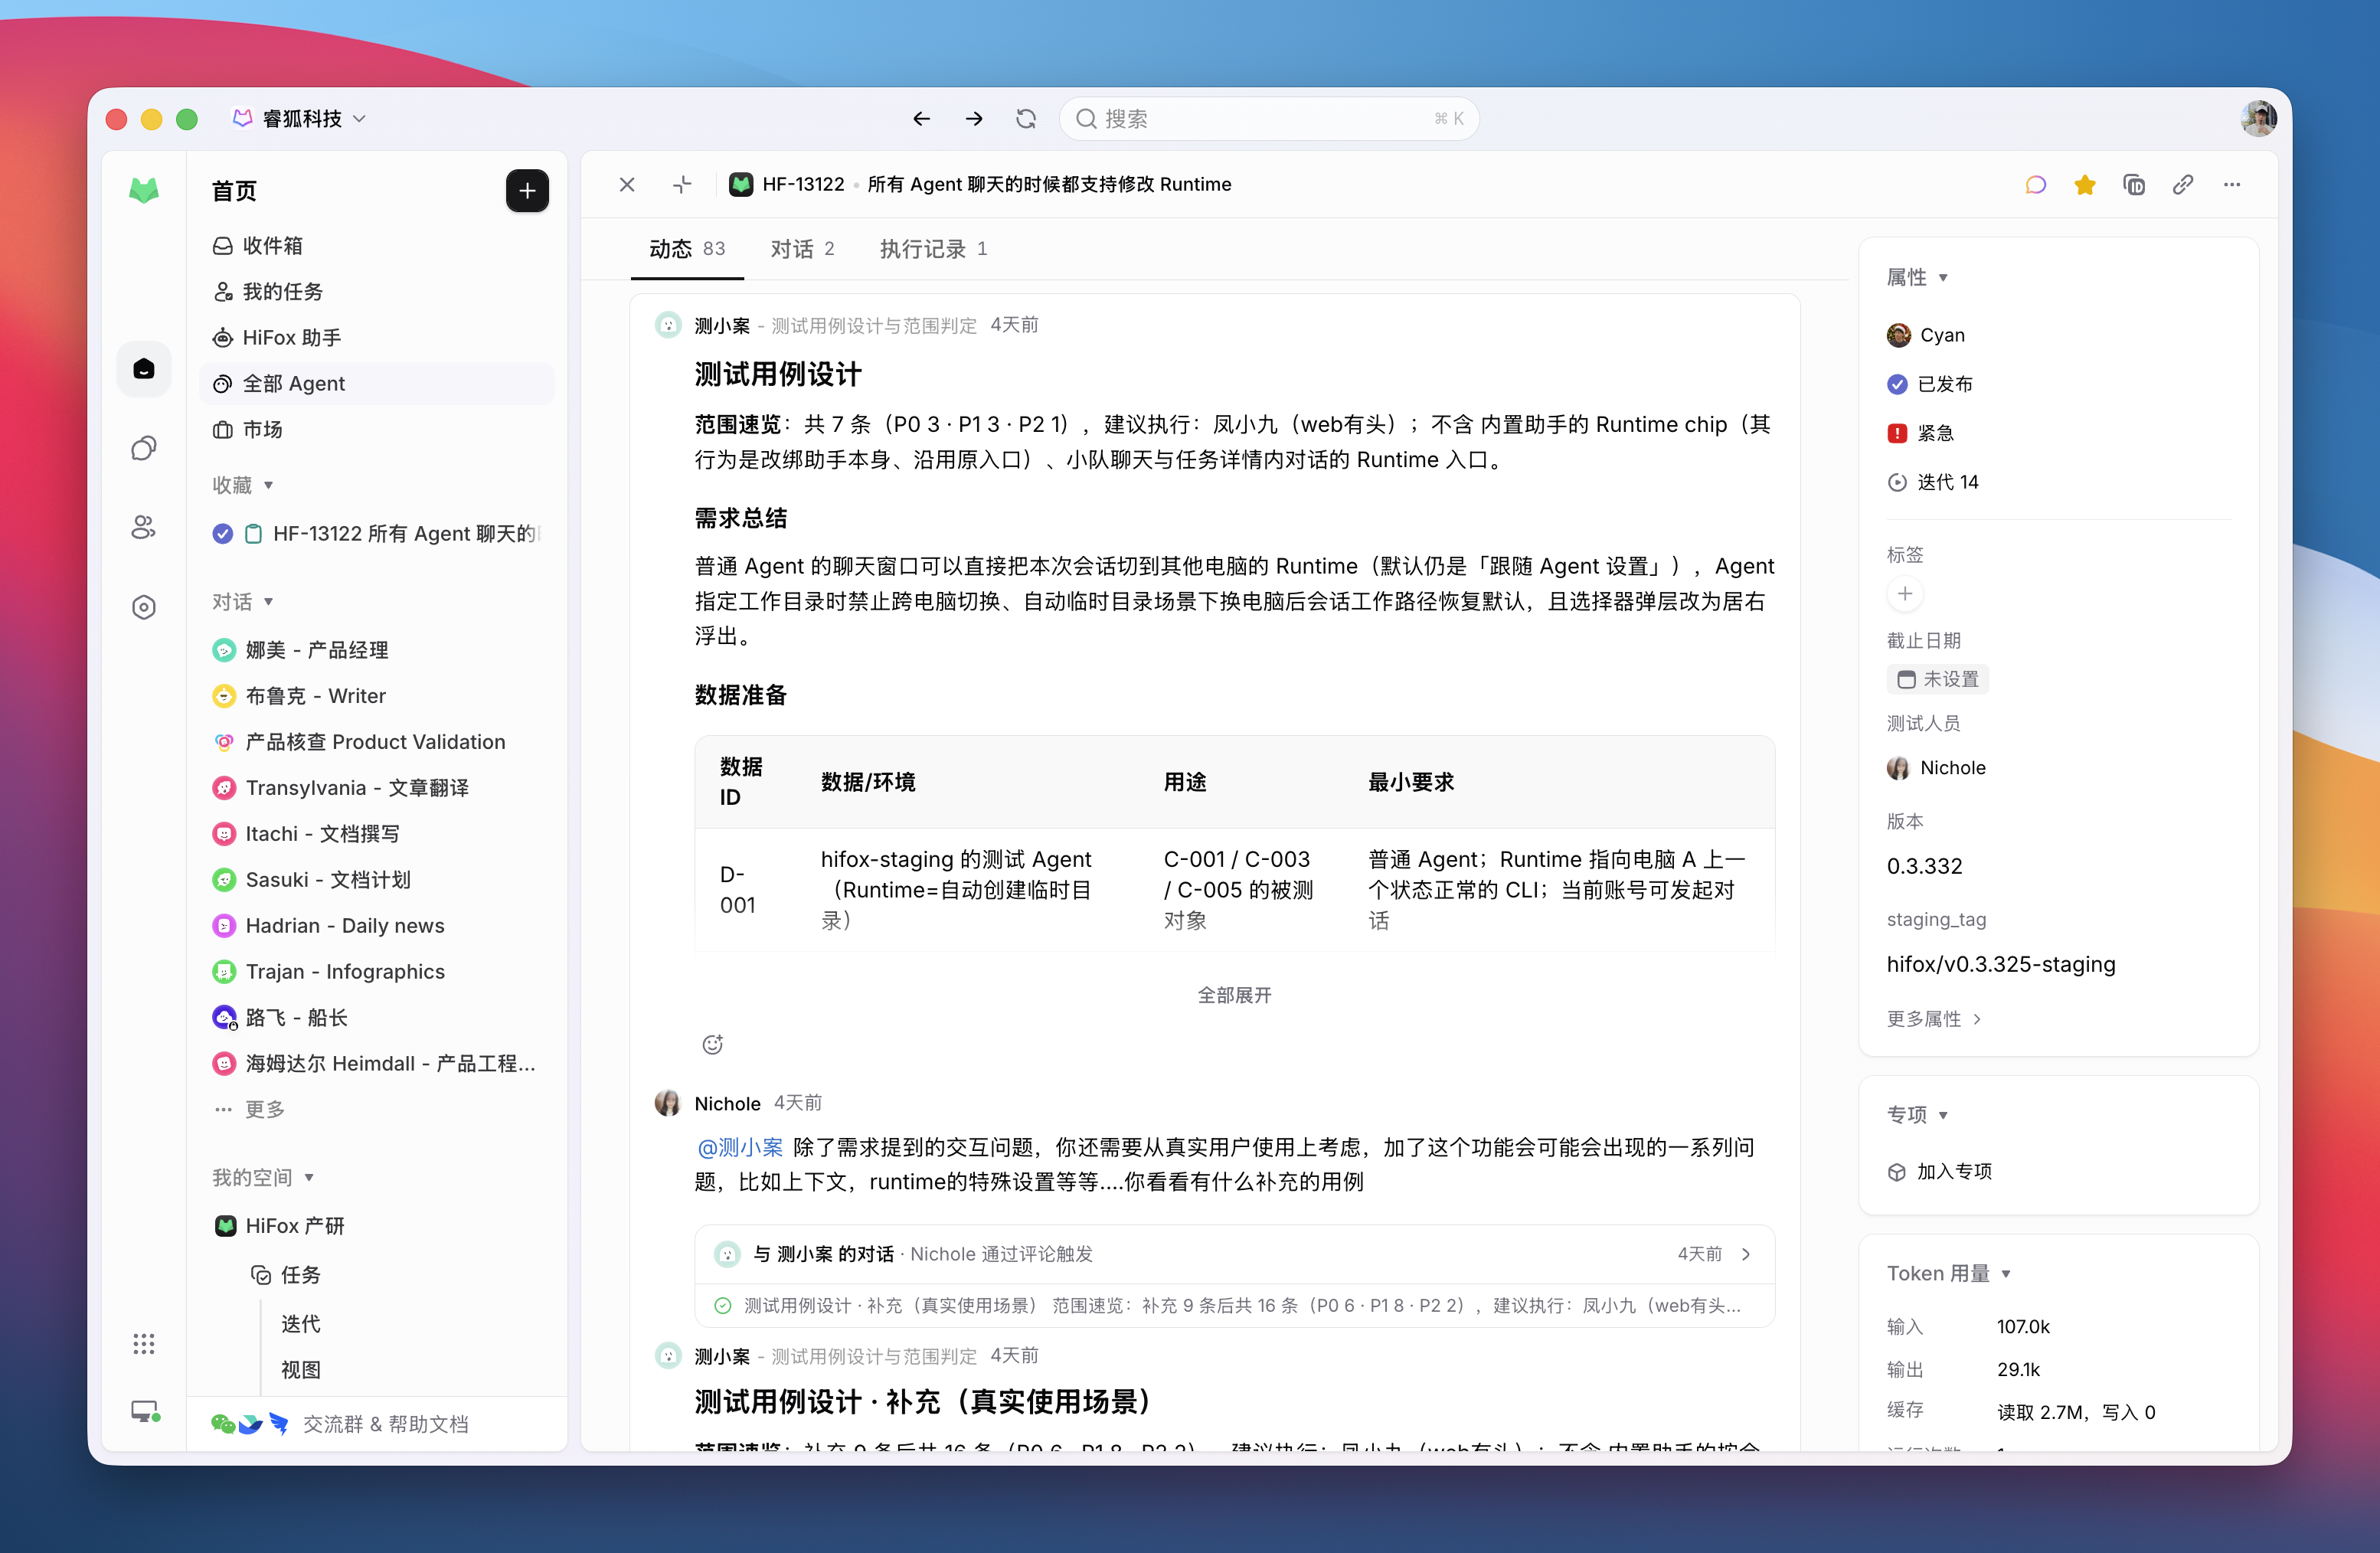Switch to the 动态 tab
This screenshot has width=2380, height=1553.
pos(687,249)
